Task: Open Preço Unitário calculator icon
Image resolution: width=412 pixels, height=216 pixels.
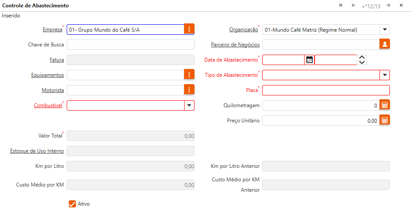Action: click(x=385, y=120)
